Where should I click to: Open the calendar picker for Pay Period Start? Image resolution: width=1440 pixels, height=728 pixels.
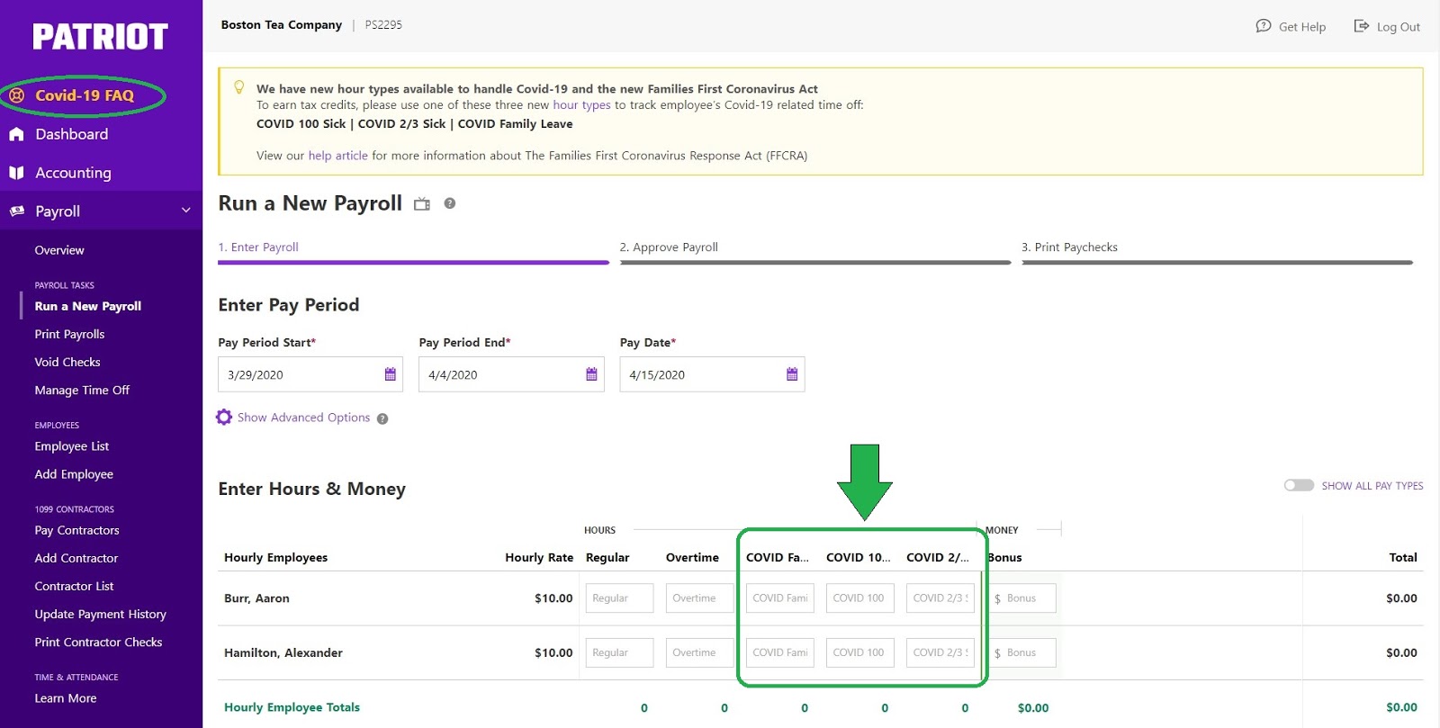[x=391, y=374]
